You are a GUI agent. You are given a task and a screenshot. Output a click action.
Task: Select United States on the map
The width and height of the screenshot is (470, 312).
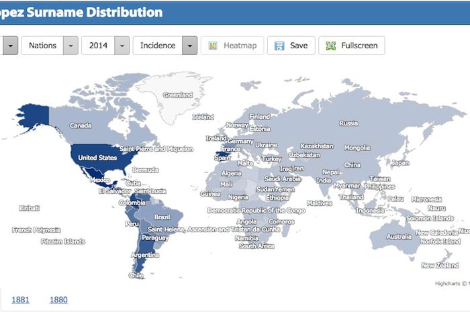(97, 158)
